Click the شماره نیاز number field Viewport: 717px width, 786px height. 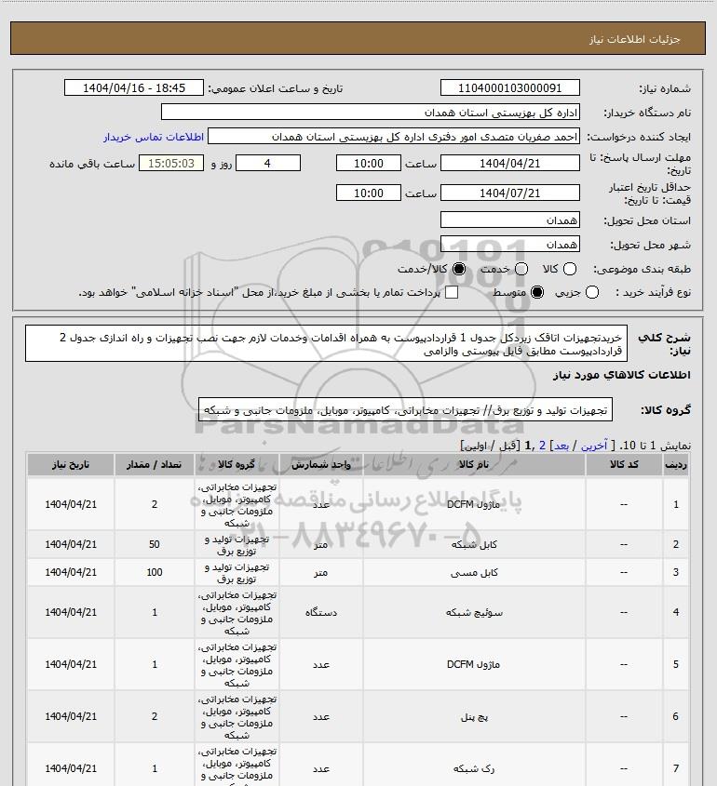point(509,87)
